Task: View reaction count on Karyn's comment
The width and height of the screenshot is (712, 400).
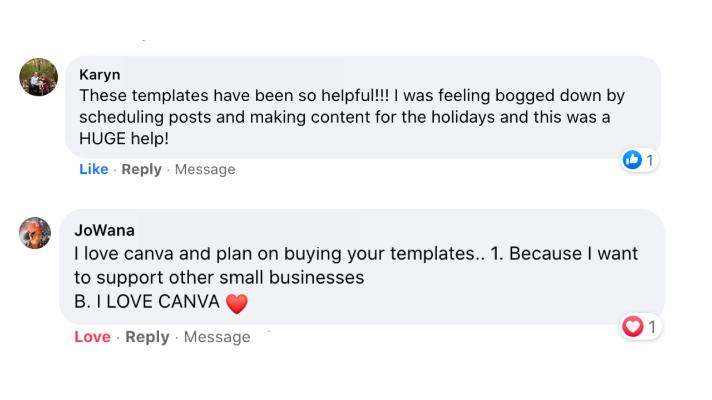Action: pos(649,161)
